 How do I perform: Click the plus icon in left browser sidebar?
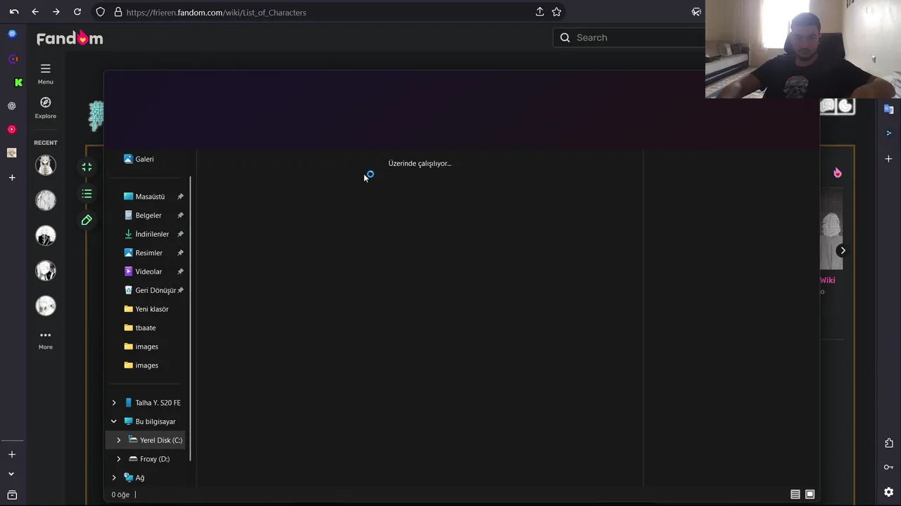click(12, 178)
